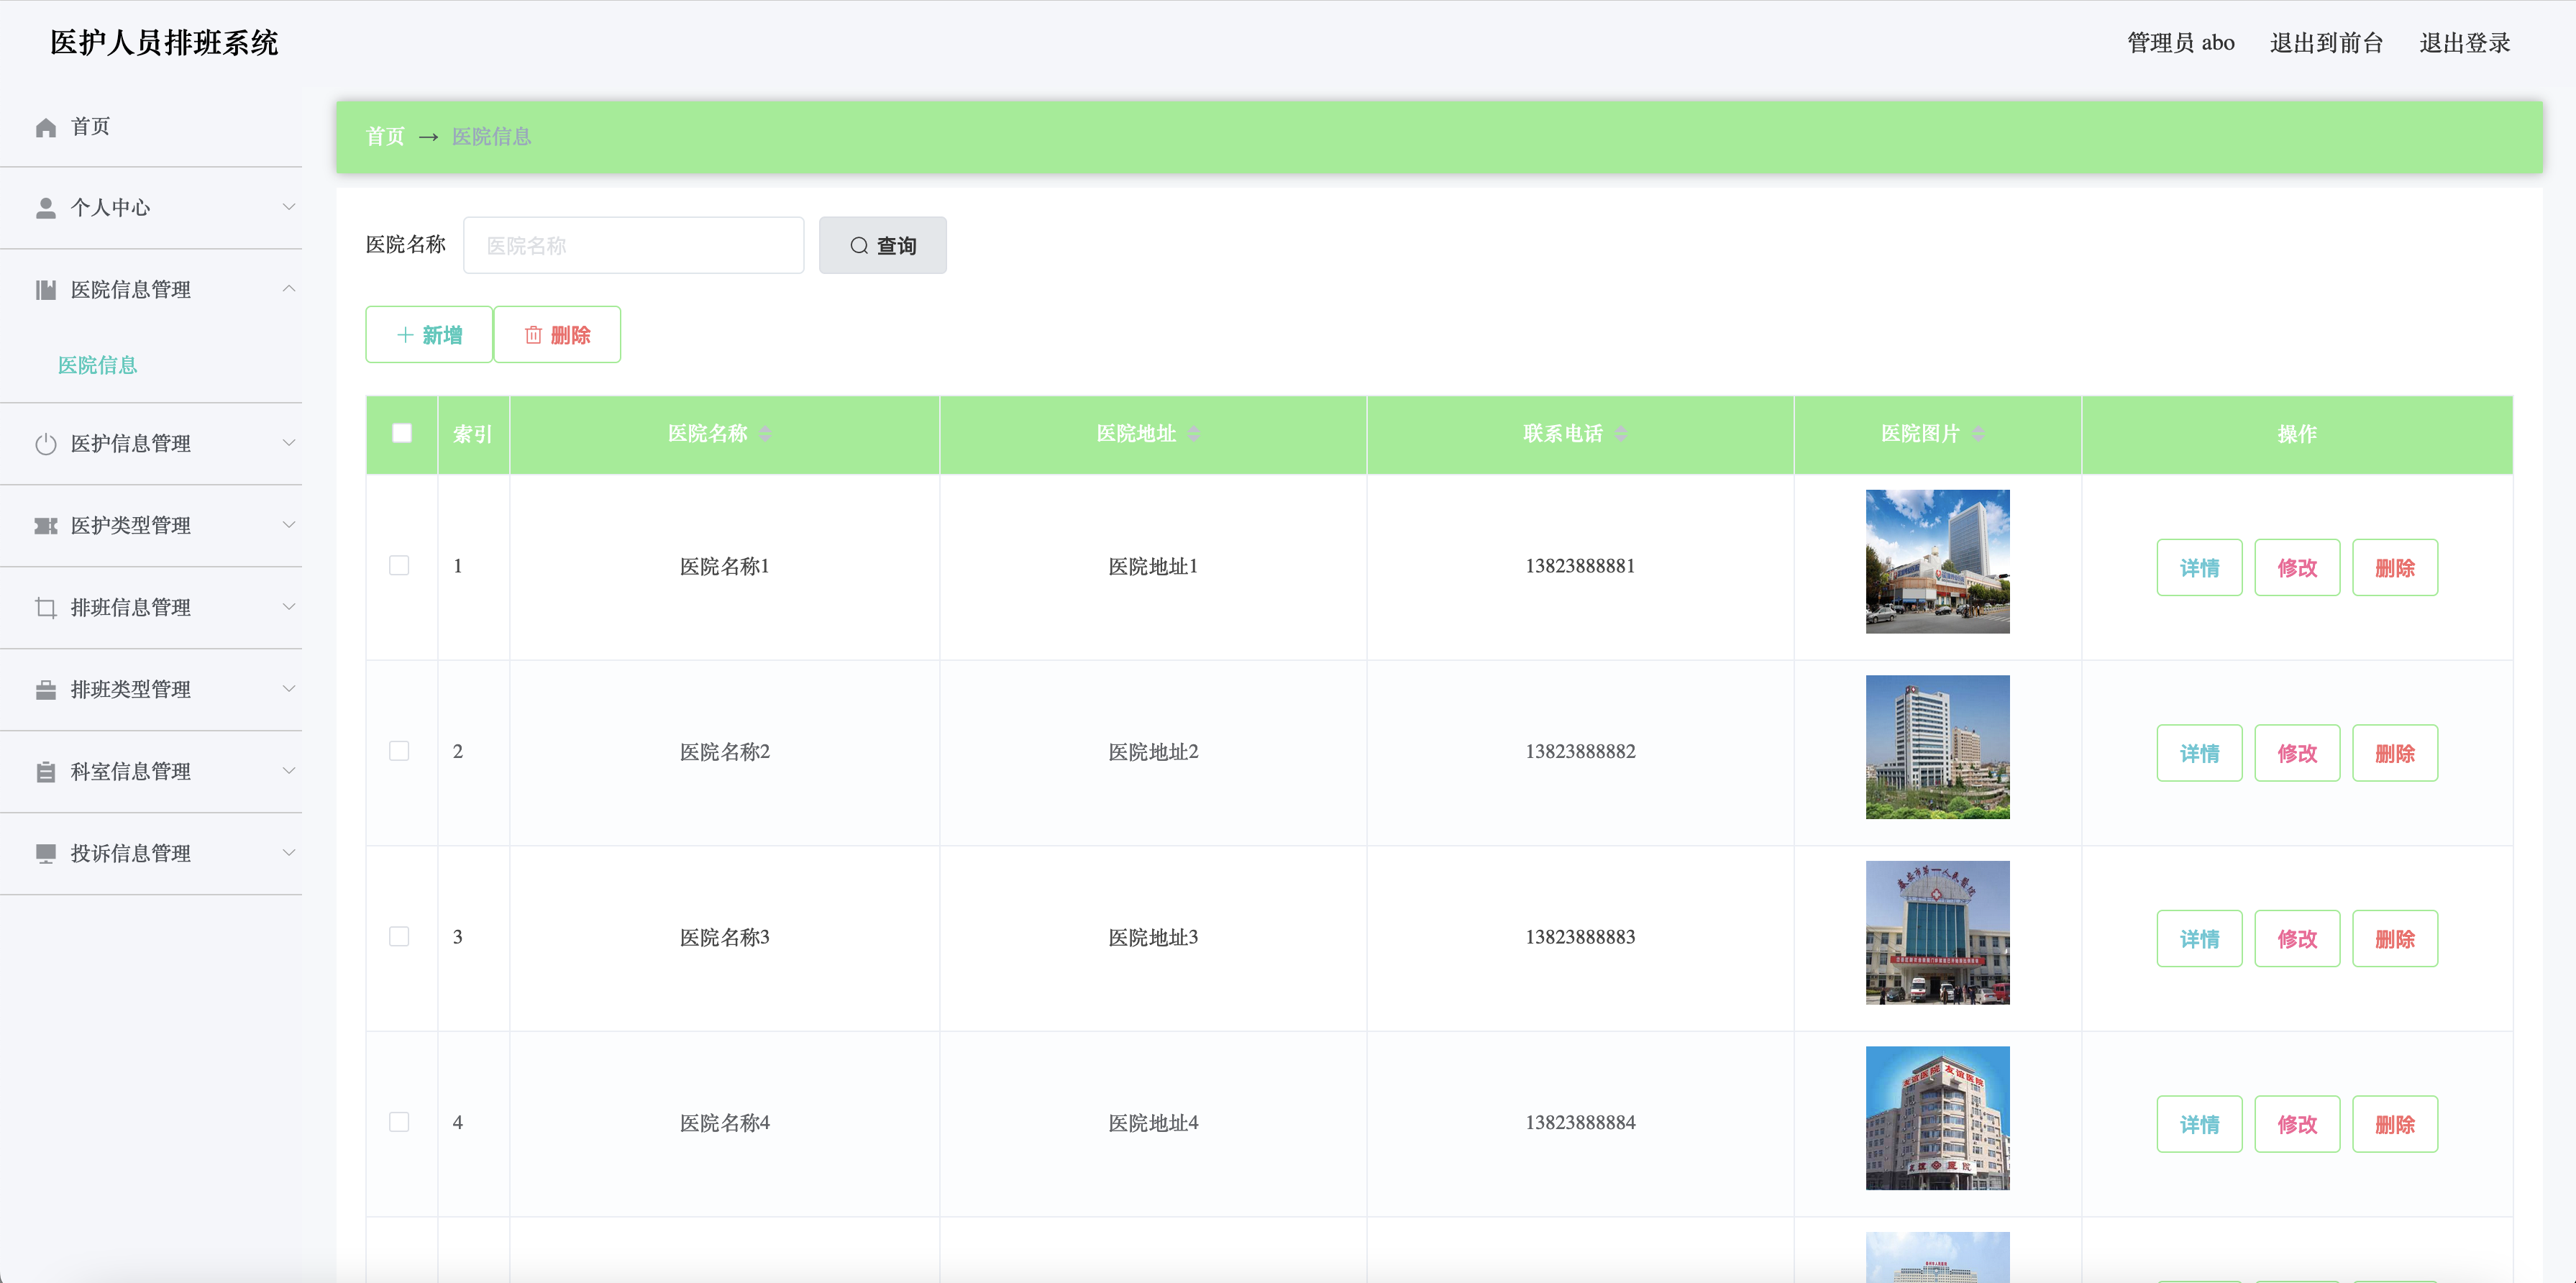Expand the 个人中心 menu chevron
This screenshot has width=2576, height=1283.
pos(289,207)
